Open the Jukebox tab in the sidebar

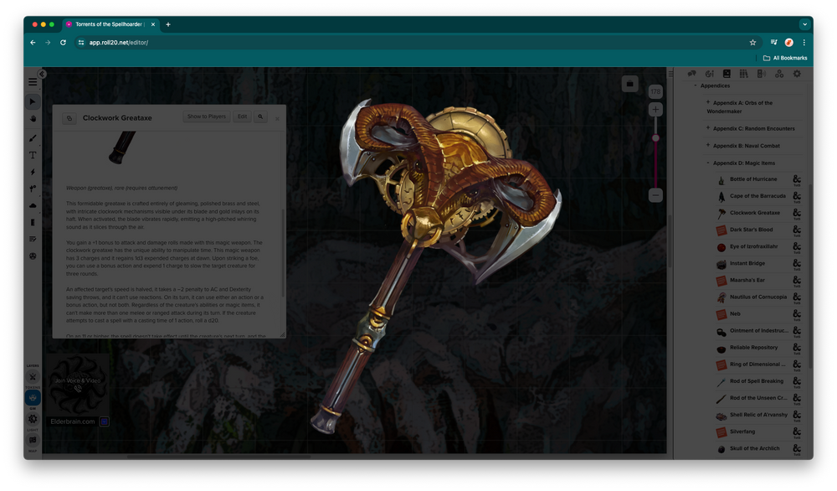[x=761, y=74]
